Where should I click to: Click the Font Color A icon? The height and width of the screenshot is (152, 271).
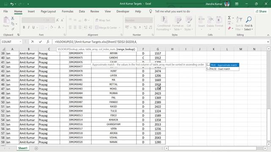[59, 27]
